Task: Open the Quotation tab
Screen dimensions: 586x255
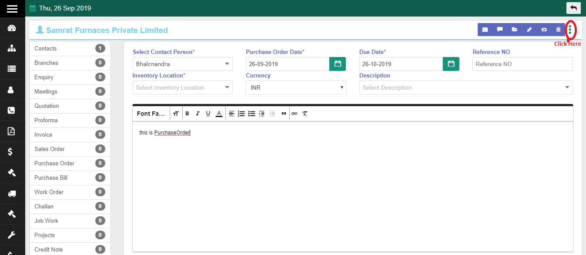Action: click(x=70, y=106)
